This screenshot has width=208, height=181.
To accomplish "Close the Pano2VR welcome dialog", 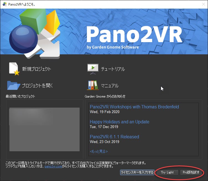I will click(x=204, y=4).
